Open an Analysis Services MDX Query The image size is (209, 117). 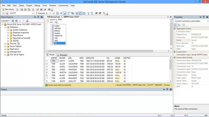tap(22, 9)
